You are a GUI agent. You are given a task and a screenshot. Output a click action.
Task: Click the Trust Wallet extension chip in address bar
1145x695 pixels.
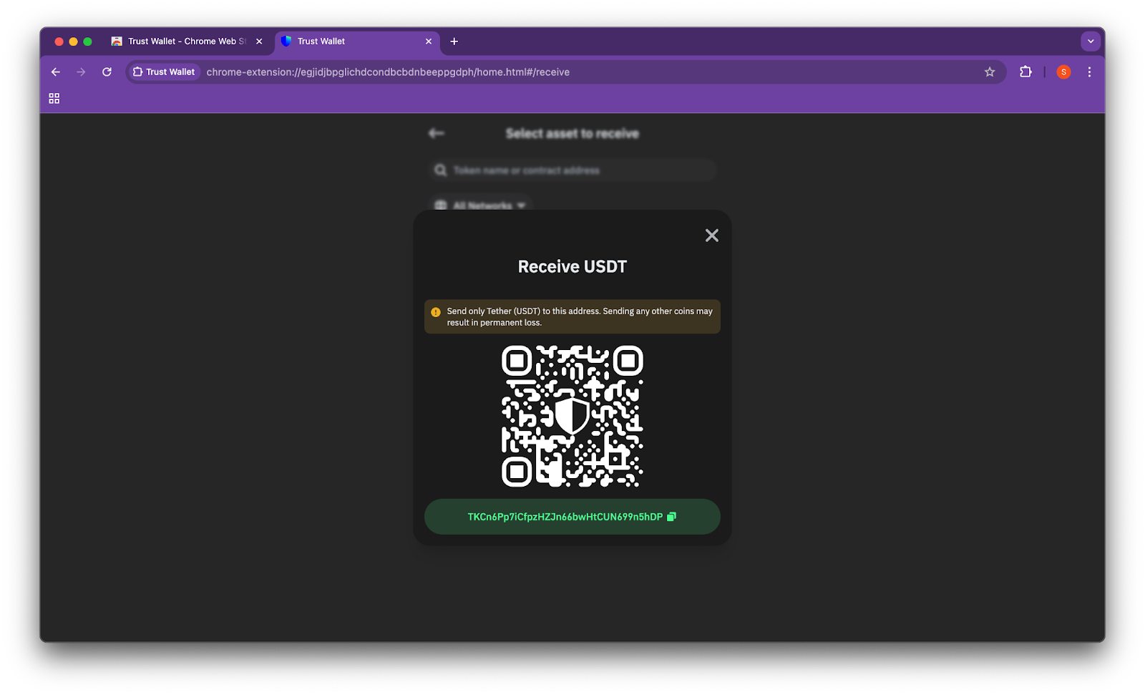pyautogui.click(x=164, y=72)
